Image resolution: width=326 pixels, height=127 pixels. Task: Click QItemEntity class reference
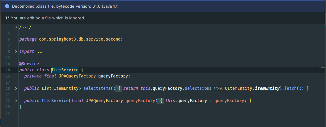coord(239,88)
